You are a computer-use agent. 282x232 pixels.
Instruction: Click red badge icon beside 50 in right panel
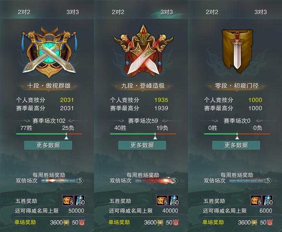click(270, 223)
